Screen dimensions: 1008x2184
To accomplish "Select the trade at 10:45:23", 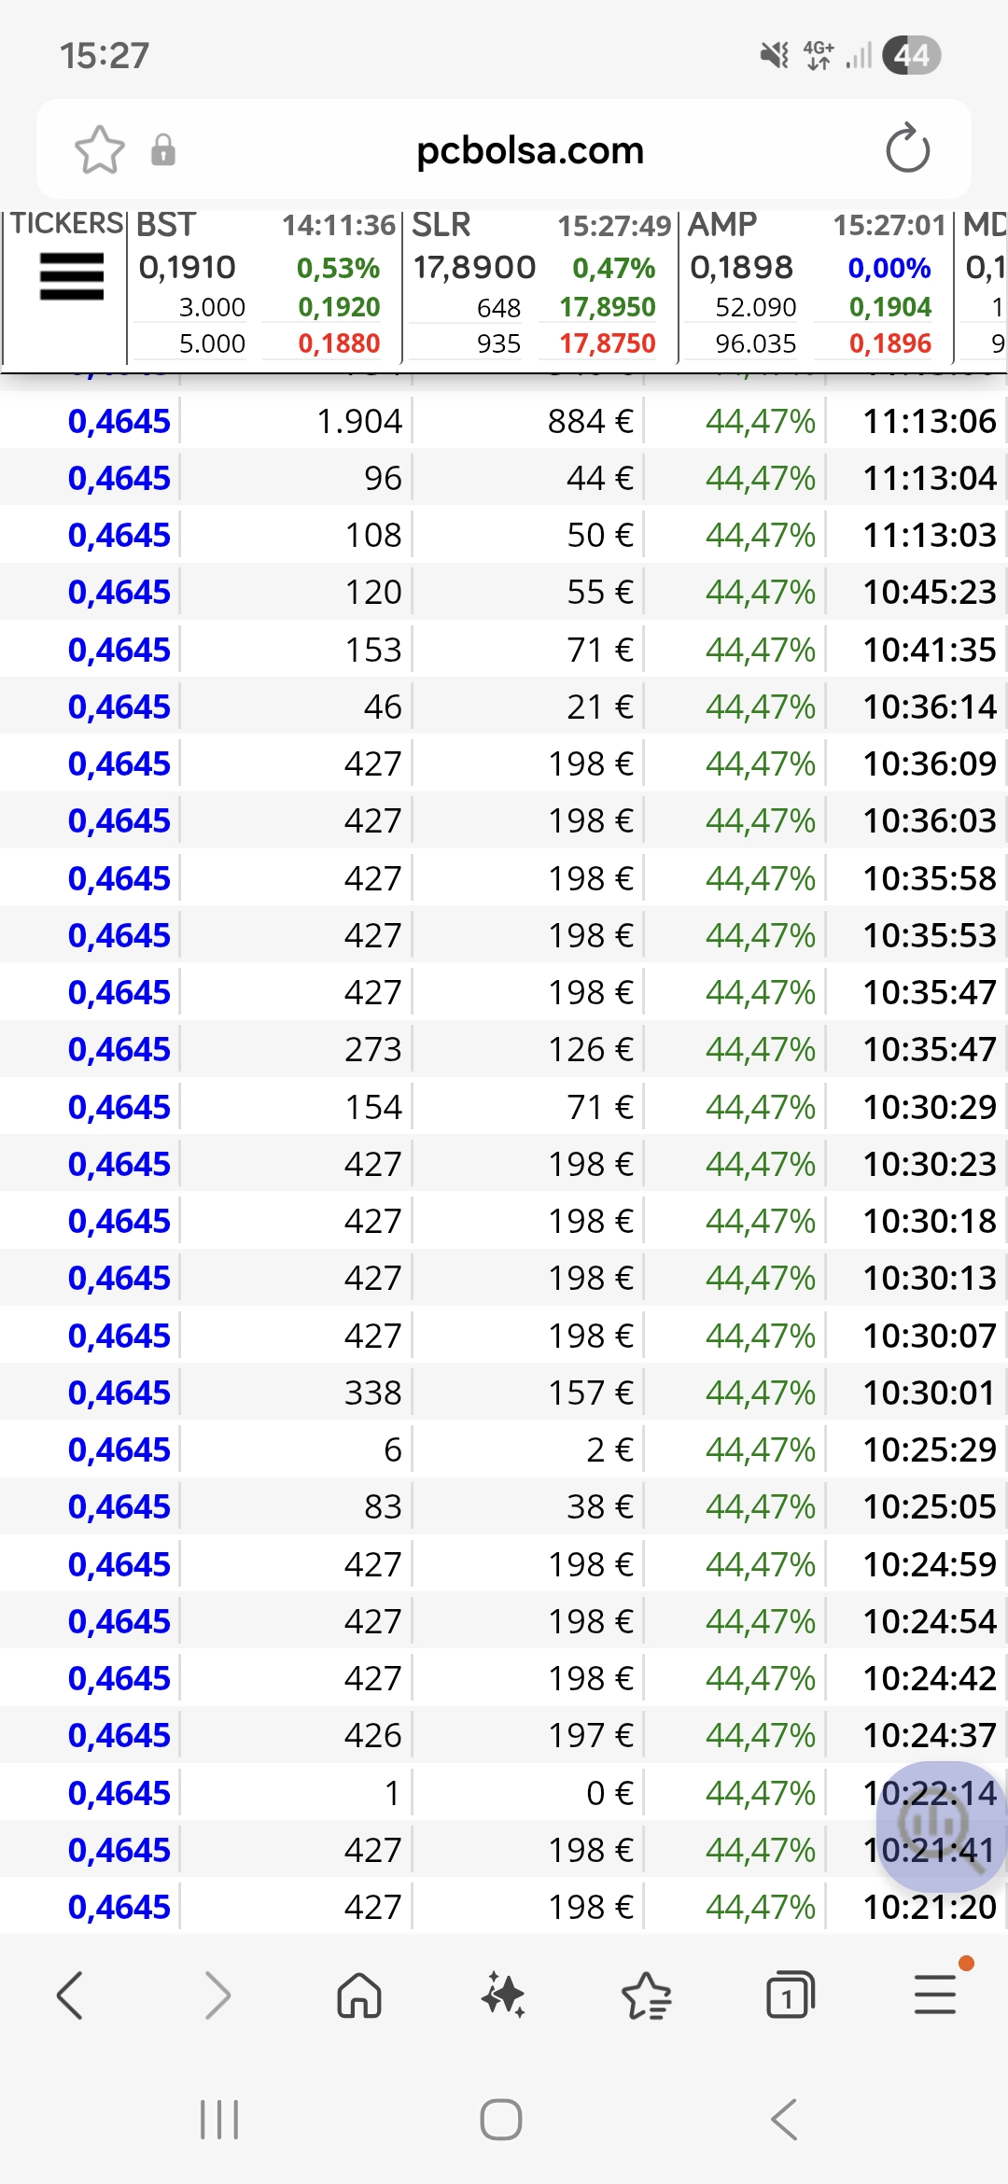I will click(504, 593).
